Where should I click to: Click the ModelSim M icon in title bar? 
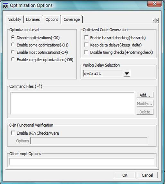(x=5, y=6)
